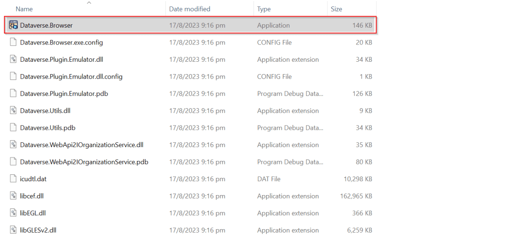Click the libEGL.dll file icon
The image size is (505, 239).
point(14,213)
